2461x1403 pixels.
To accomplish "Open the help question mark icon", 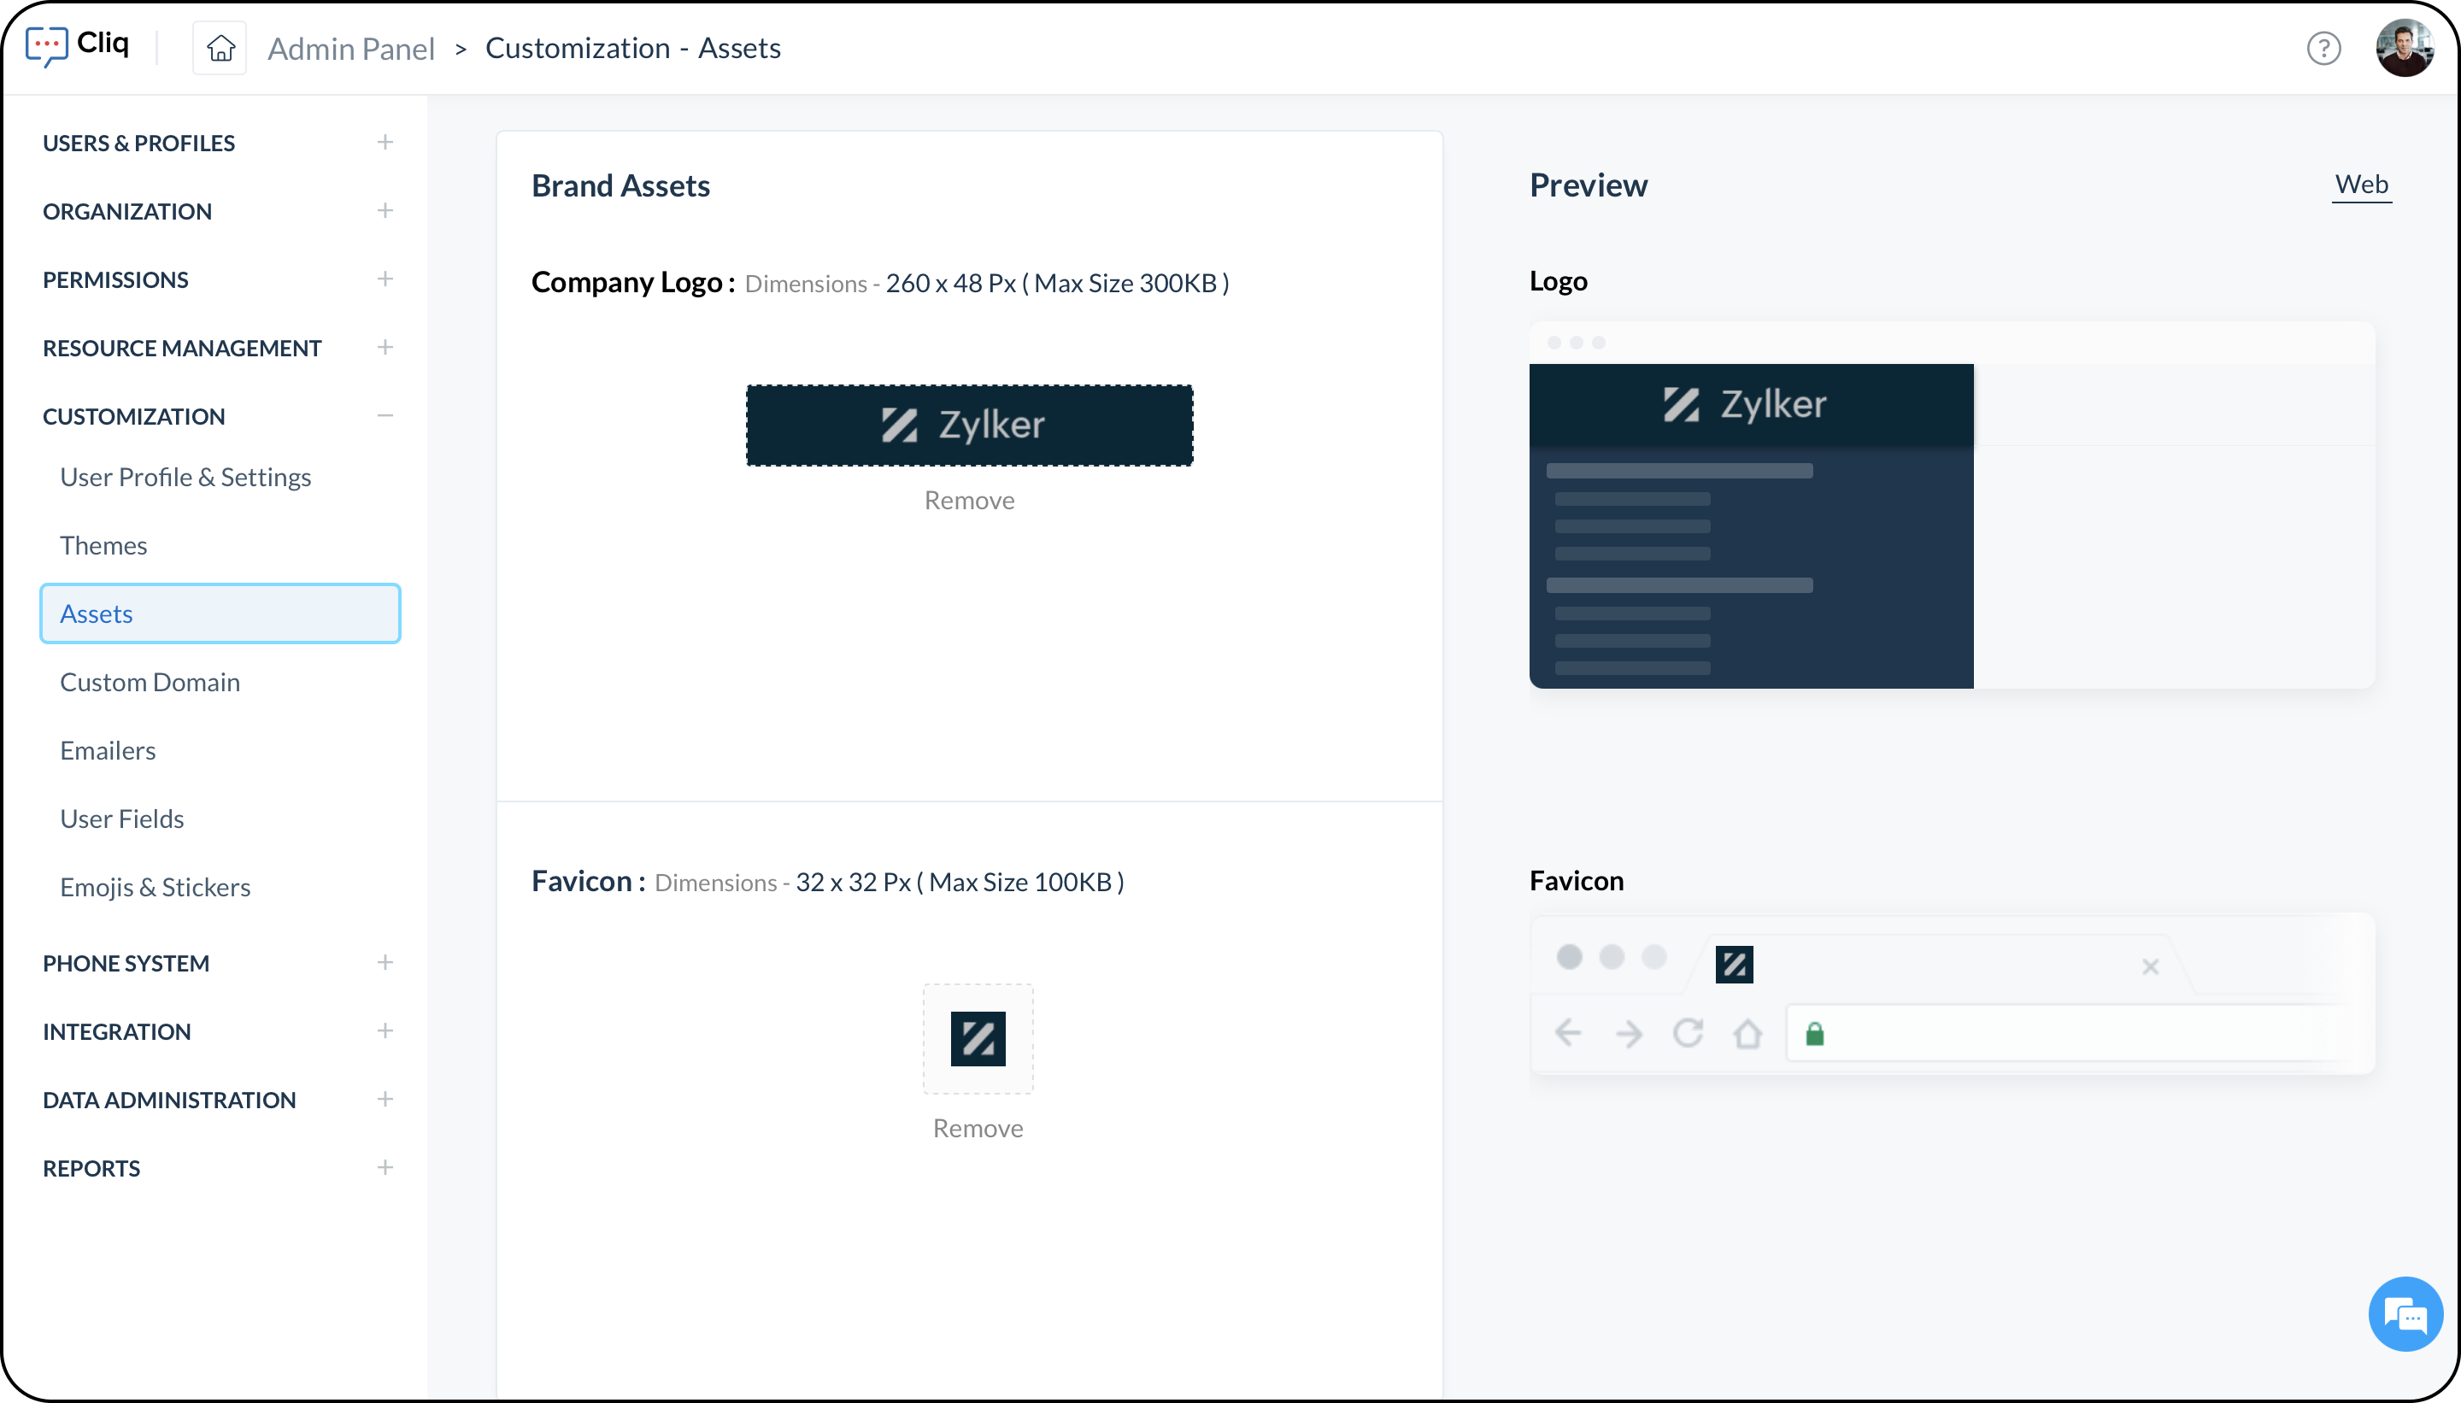I will tap(2323, 48).
